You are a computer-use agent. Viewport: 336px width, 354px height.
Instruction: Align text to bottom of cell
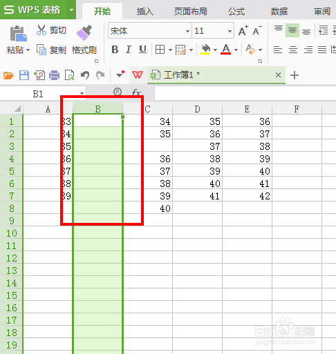(x=306, y=31)
